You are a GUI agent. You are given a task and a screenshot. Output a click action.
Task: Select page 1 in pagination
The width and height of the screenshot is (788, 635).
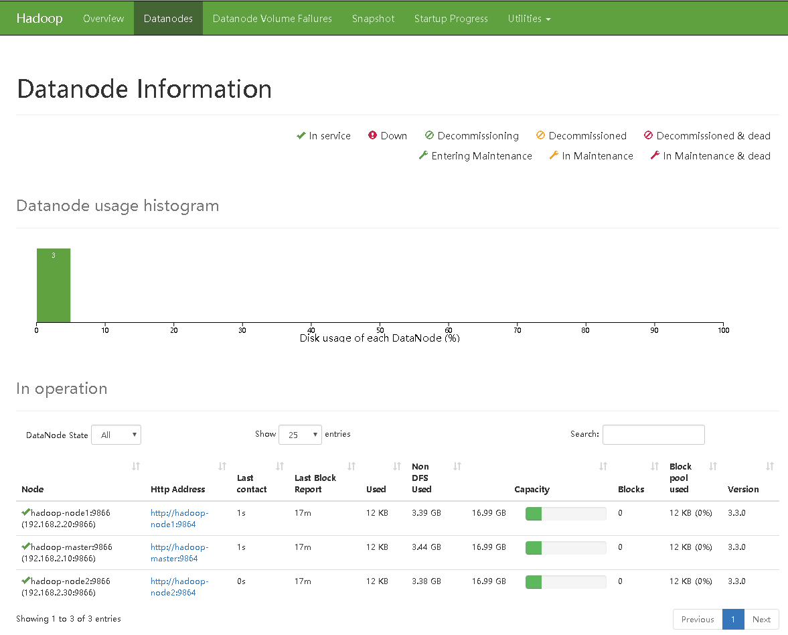tap(733, 620)
